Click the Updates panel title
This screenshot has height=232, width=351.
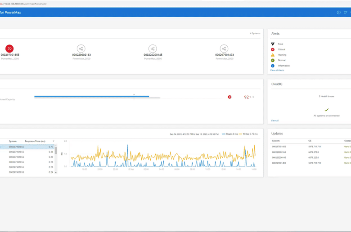[x=277, y=134]
